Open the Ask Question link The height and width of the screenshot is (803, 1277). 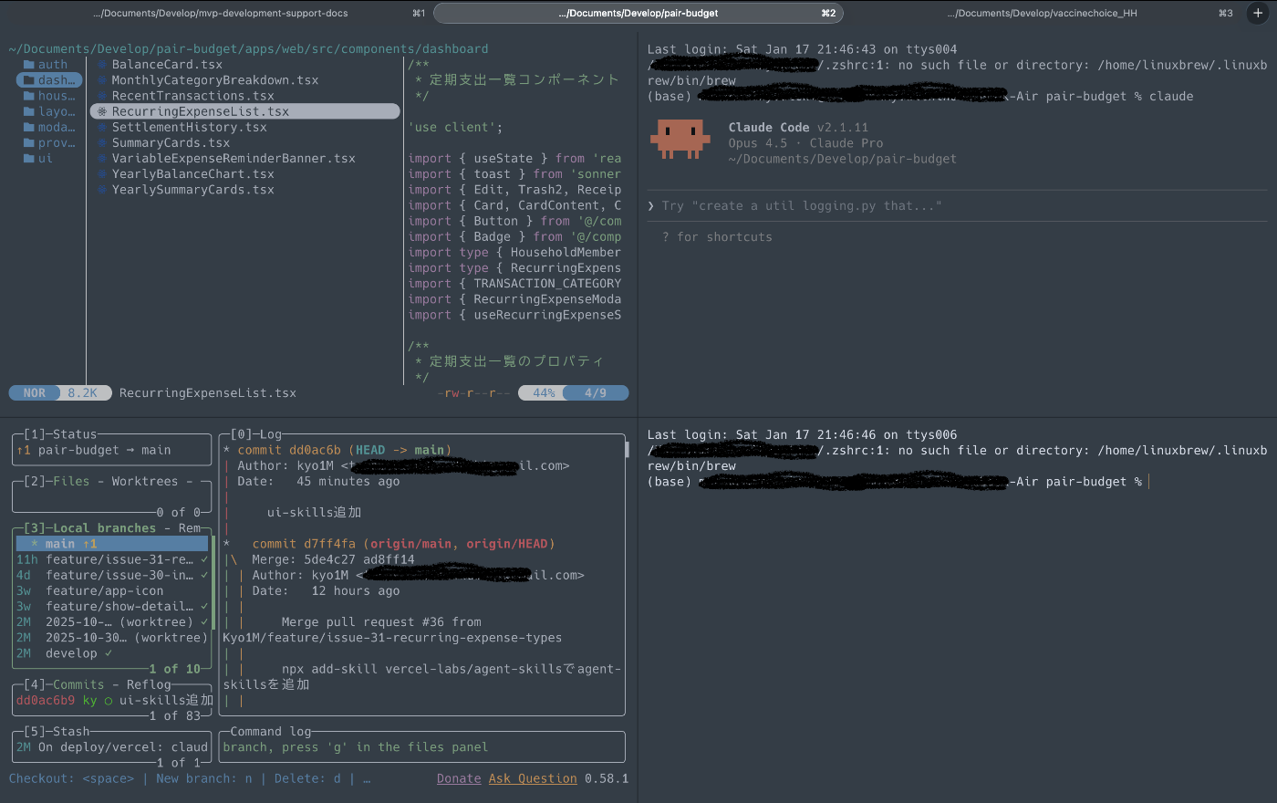[533, 778]
